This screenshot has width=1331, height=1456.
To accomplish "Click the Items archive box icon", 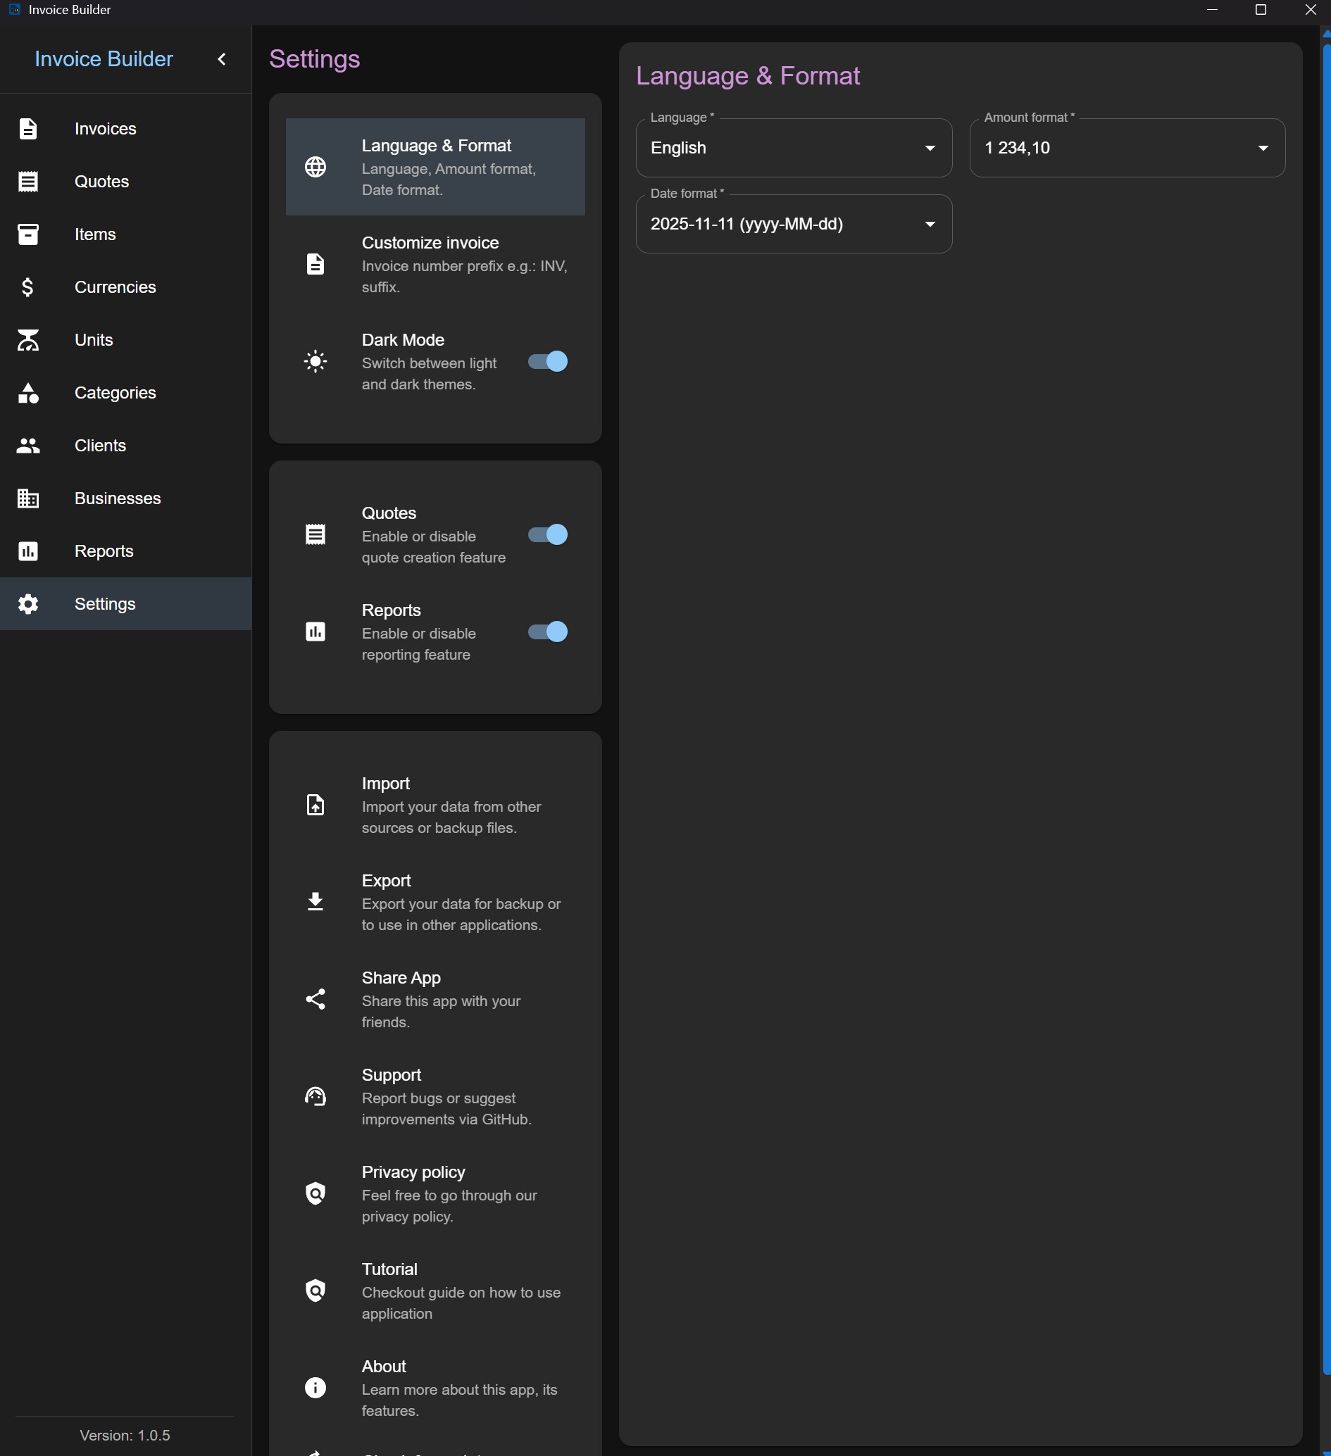I will click(27, 234).
